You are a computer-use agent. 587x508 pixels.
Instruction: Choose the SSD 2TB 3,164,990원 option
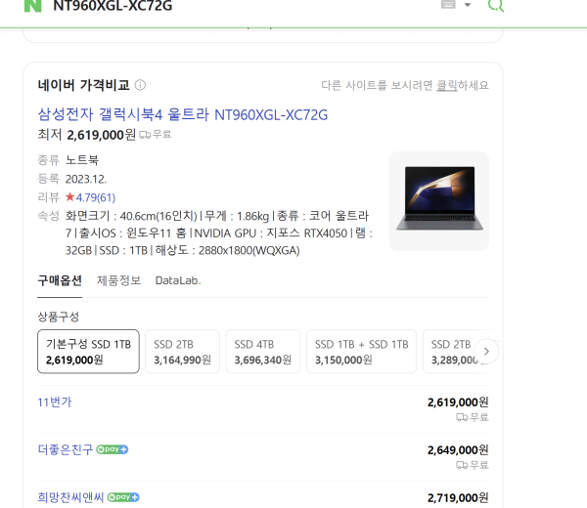pos(182,352)
